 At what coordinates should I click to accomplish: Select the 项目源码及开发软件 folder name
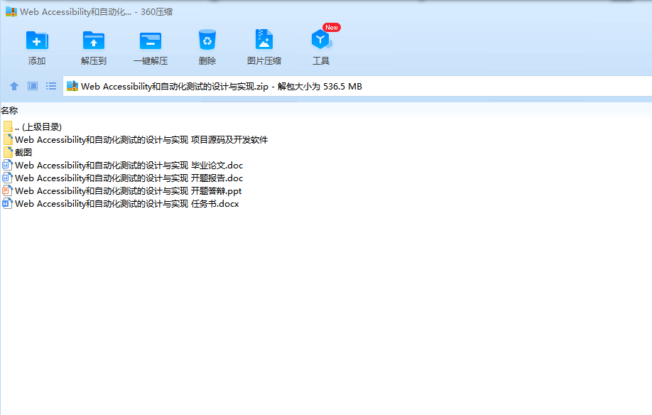click(x=141, y=140)
